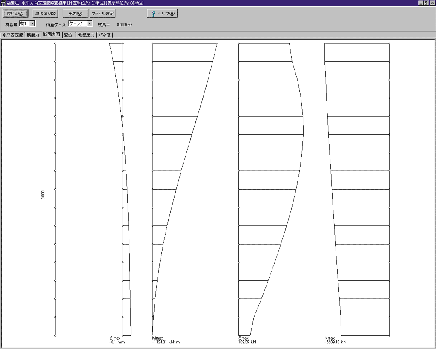Open the 変位 displacement tab
This screenshot has width=436, height=349.
(x=68, y=35)
